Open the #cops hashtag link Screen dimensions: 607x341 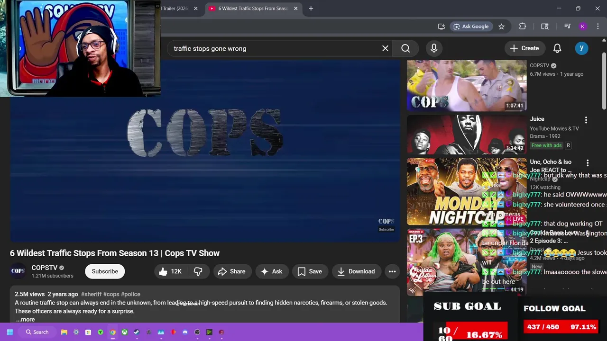pyautogui.click(x=111, y=294)
